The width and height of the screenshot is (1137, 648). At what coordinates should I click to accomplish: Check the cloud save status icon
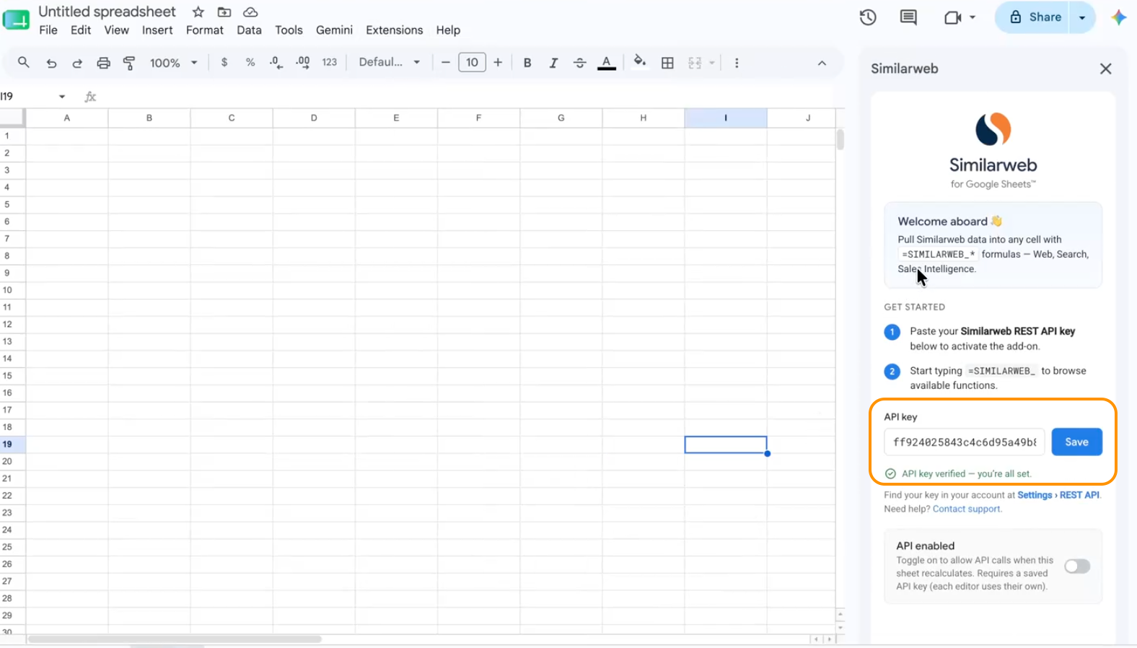pyautogui.click(x=250, y=12)
